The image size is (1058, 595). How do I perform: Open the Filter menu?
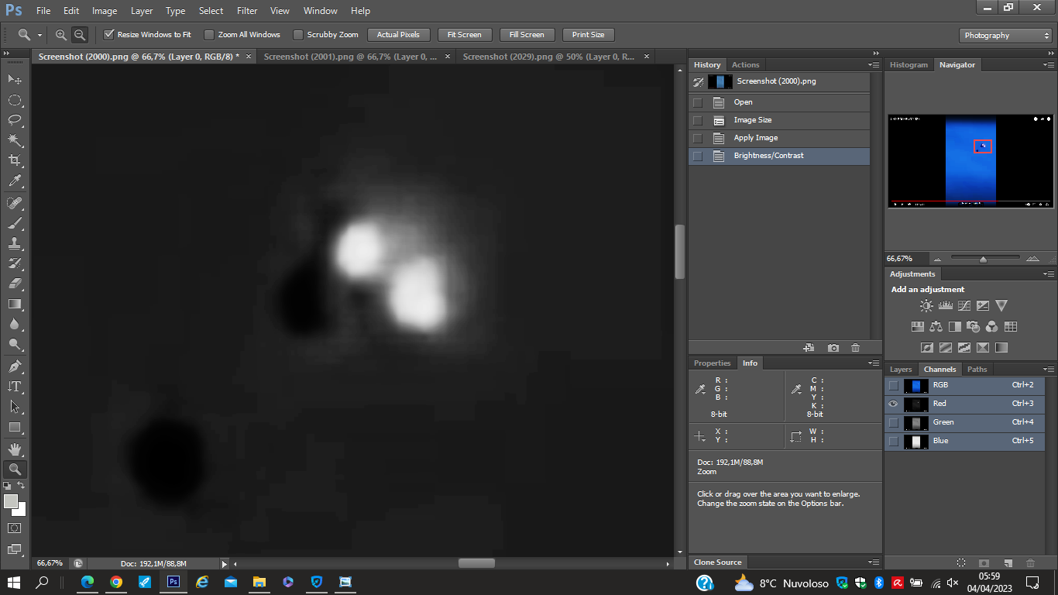coord(247,11)
